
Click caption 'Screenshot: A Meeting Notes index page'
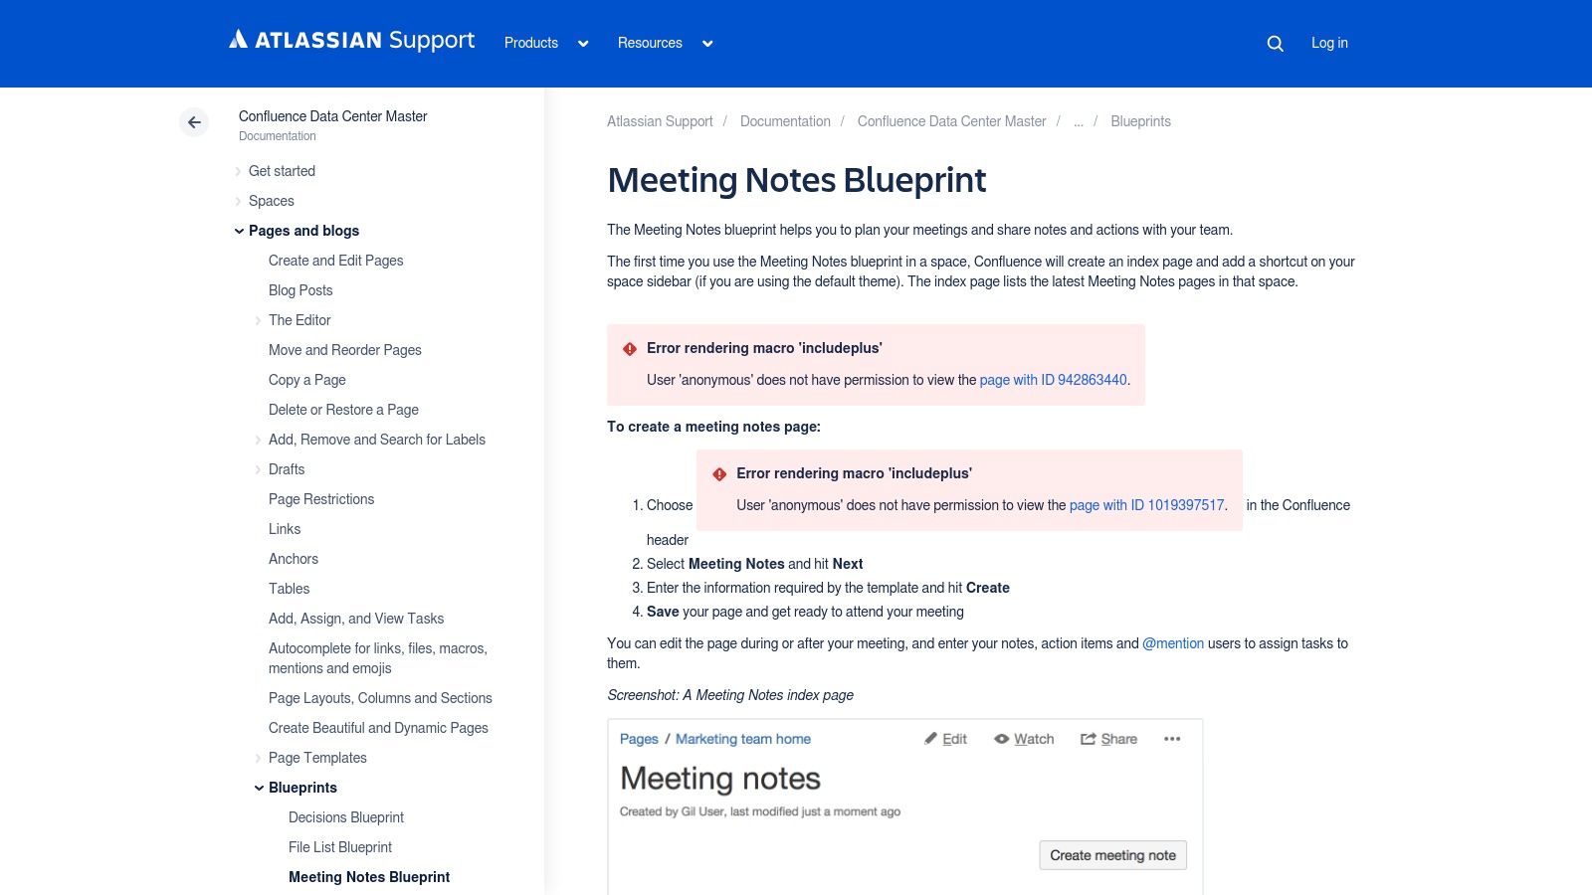pyautogui.click(x=730, y=695)
